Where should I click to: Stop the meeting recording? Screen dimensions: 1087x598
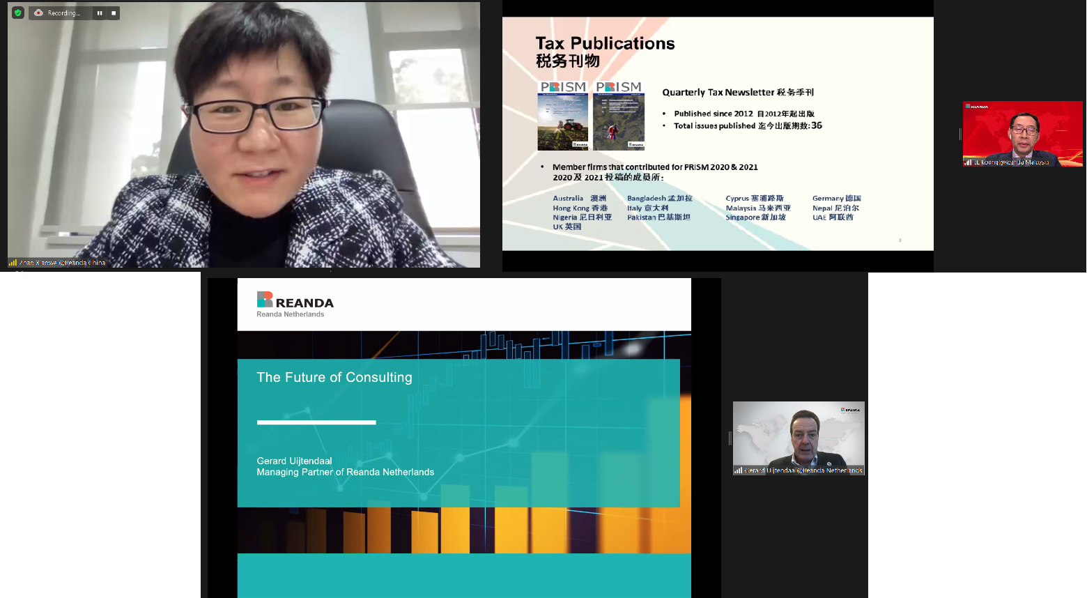pyautogui.click(x=114, y=13)
